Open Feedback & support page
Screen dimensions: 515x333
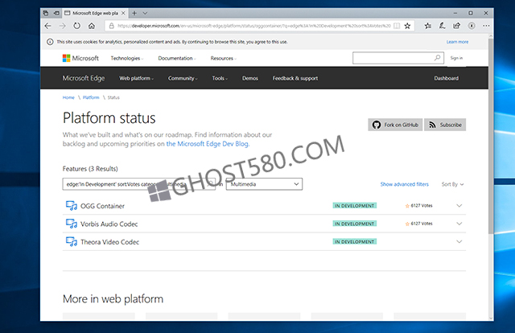coord(295,78)
